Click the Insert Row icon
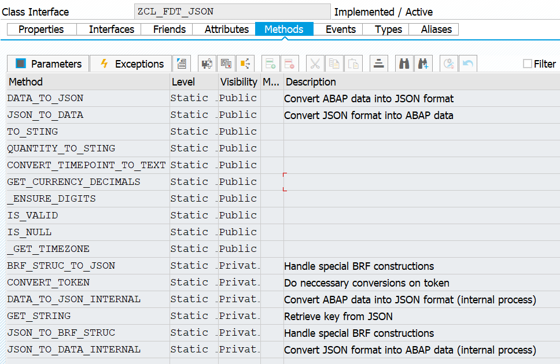The image size is (560, 364). (x=270, y=64)
